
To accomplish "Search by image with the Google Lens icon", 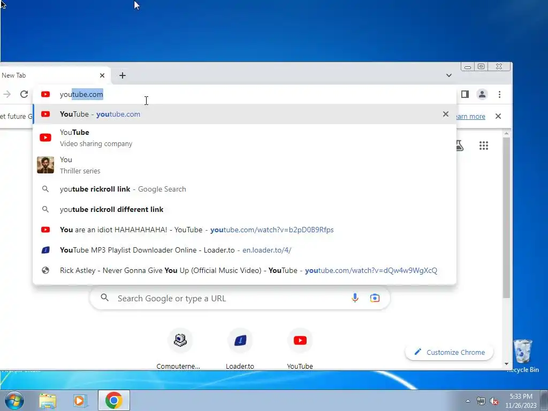I will point(375,298).
